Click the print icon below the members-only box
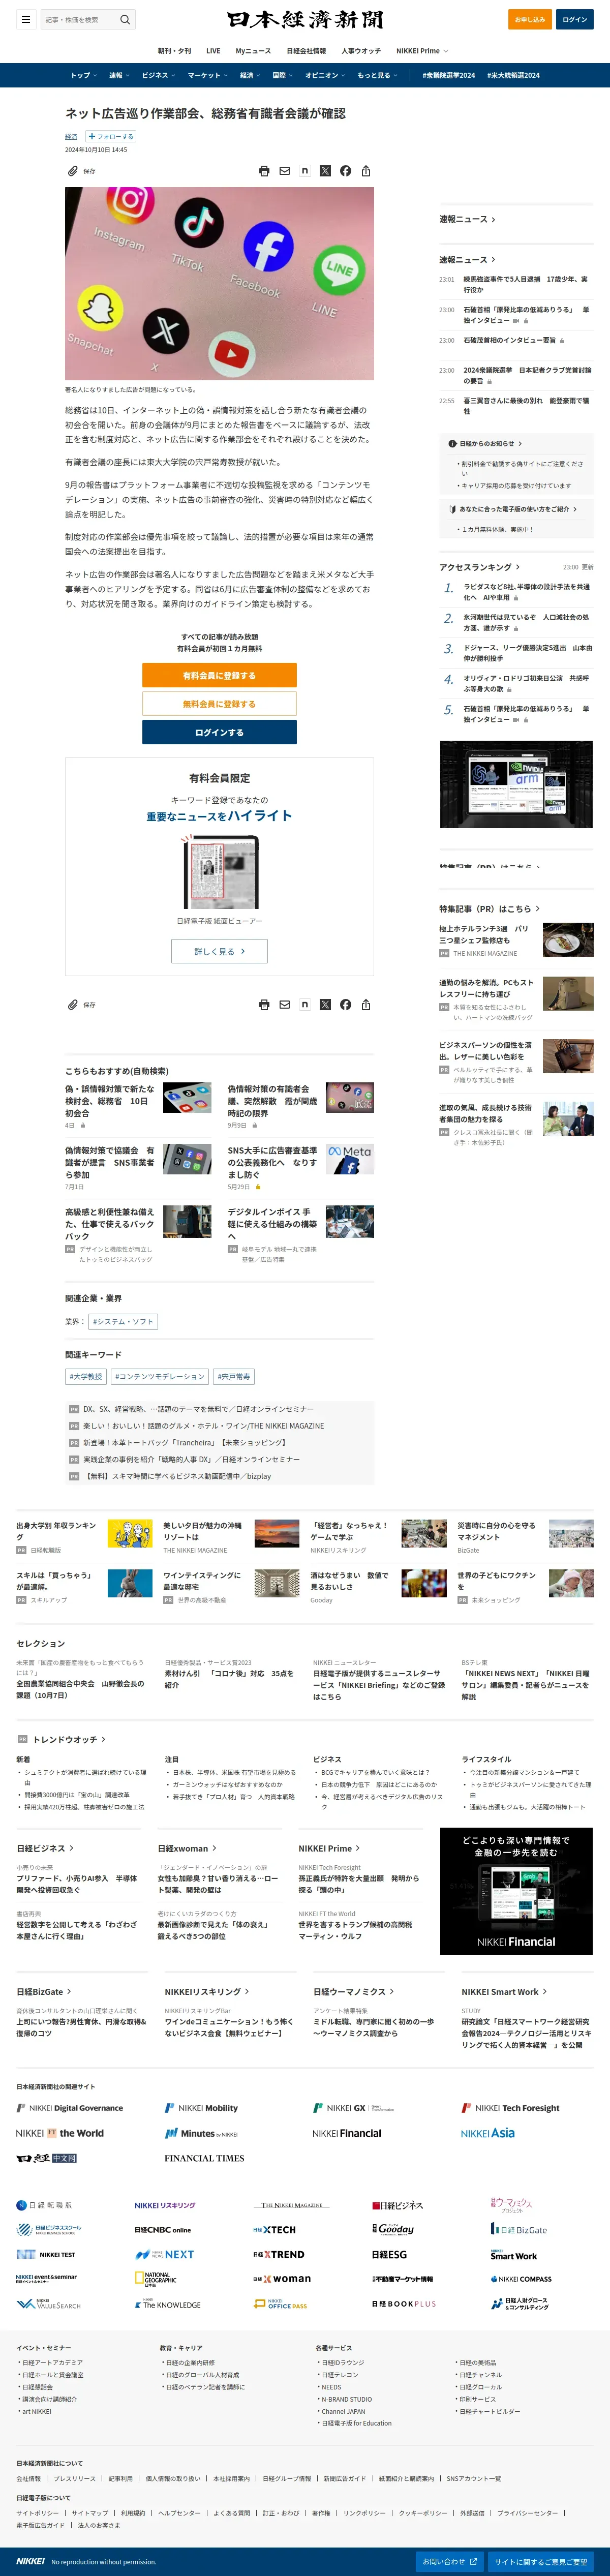 click(264, 1004)
